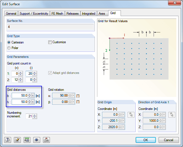This screenshot has height=147, width=183.
Task: Open arrow menu beside Grid Axis 1 X
Action: pos(164,115)
